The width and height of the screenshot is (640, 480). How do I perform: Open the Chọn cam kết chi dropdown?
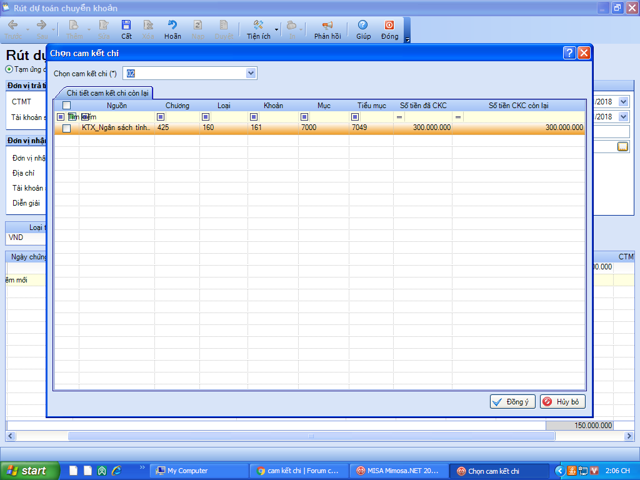pyautogui.click(x=251, y=74)
